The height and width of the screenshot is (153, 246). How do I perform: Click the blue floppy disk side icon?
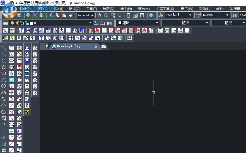(x=27, y=61)
